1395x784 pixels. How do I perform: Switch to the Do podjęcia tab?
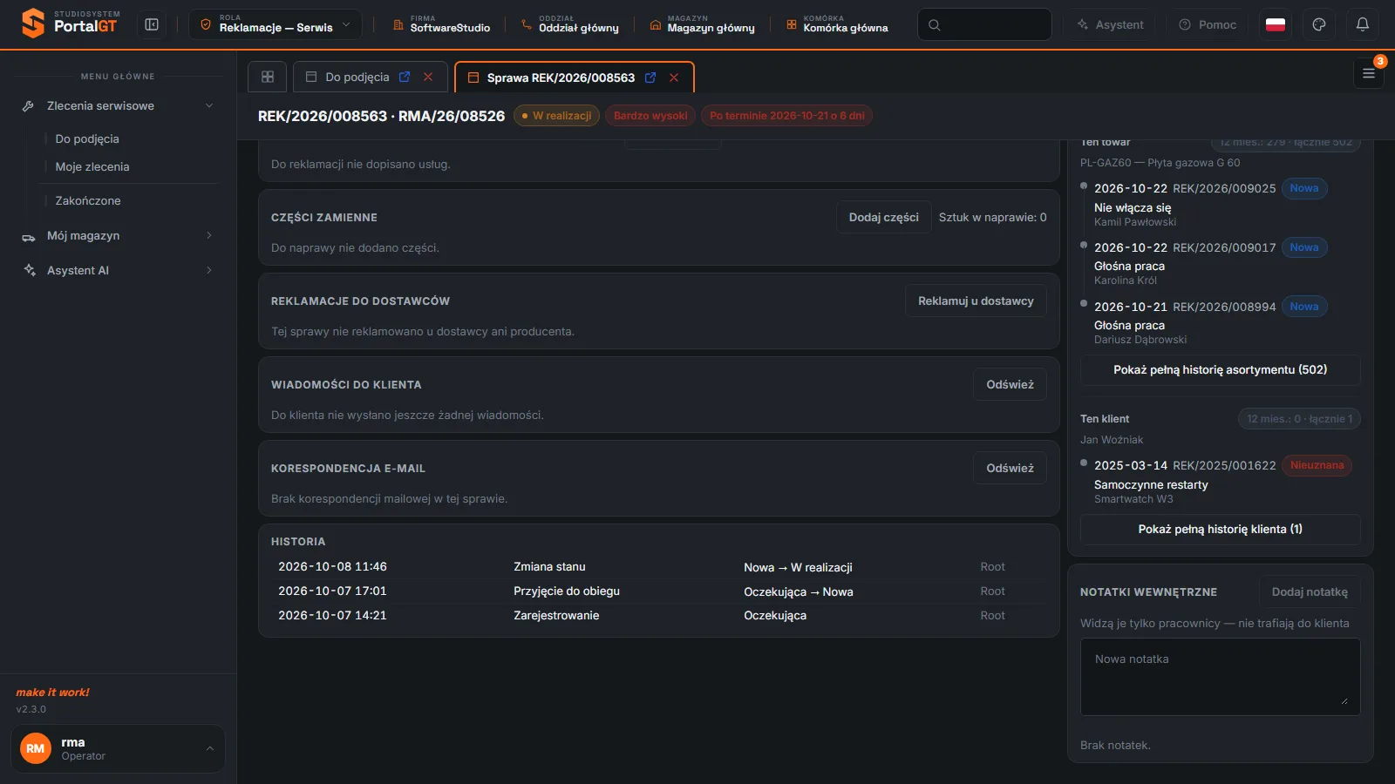(357, 77)
